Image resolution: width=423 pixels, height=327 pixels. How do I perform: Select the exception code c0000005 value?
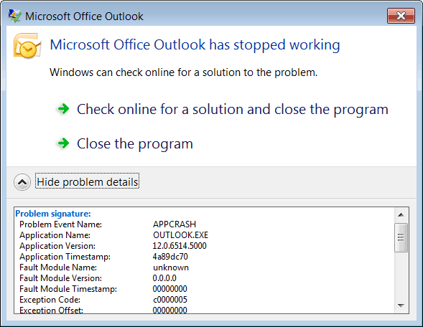[x=170, y=300]
